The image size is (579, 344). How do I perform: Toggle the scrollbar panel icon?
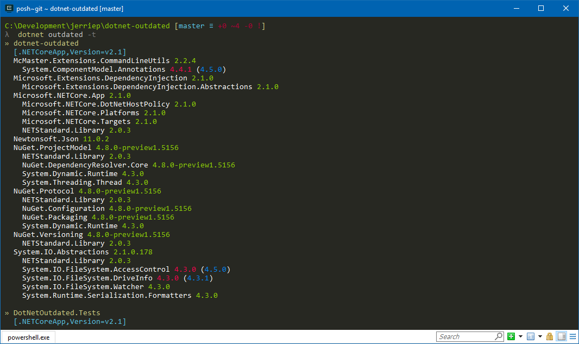pyautogui.click(x=562, y=336)
